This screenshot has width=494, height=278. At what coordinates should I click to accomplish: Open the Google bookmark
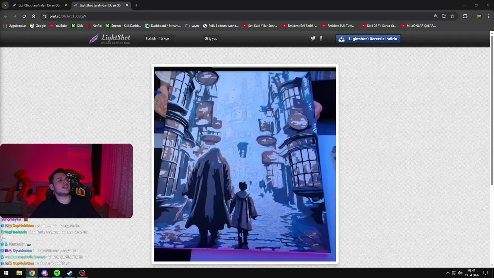tap(38, 26)
